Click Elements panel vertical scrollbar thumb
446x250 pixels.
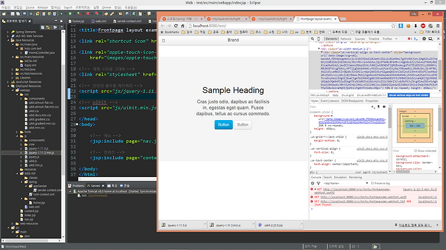[440, 68]
